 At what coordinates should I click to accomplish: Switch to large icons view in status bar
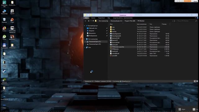(197, 81)
